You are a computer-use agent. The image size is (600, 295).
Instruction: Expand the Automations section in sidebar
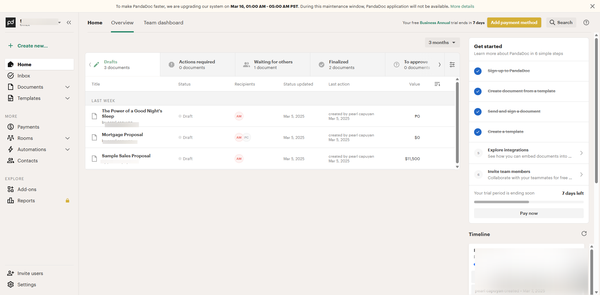tap(67, 149)
